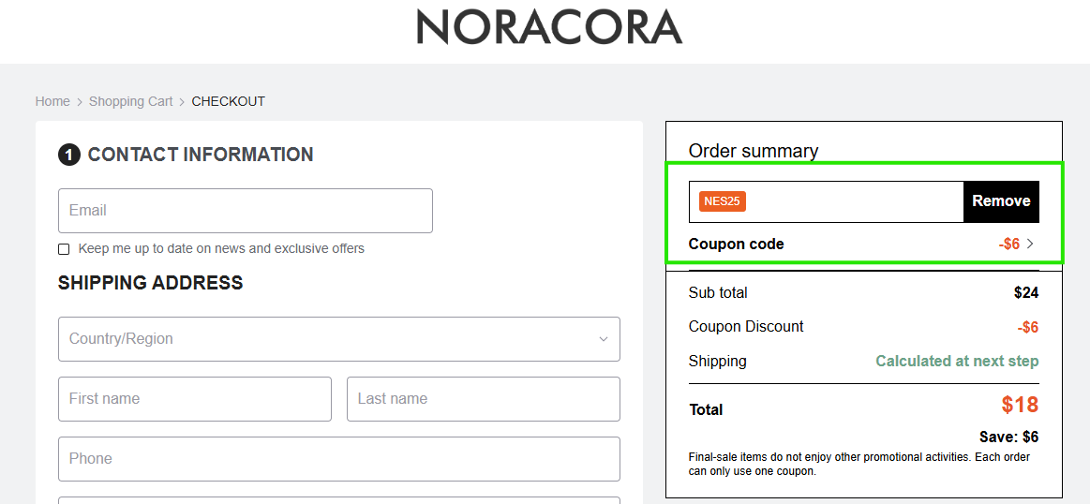Focus the Email input field
The width and height of the screenshot is (1090, 504).
(x=246, y=211)
